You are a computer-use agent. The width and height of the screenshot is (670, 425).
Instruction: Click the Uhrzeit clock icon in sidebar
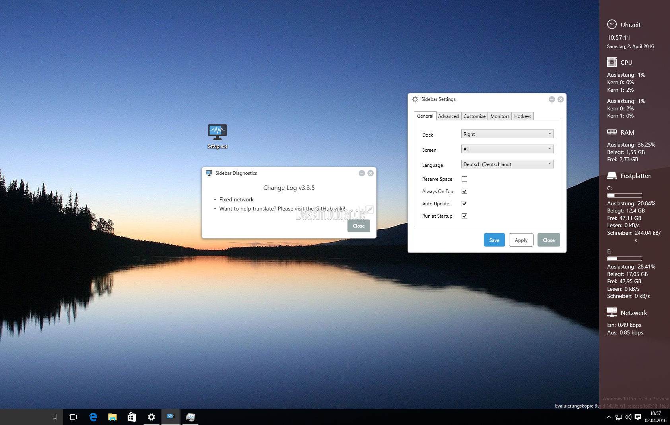point(612,25)
